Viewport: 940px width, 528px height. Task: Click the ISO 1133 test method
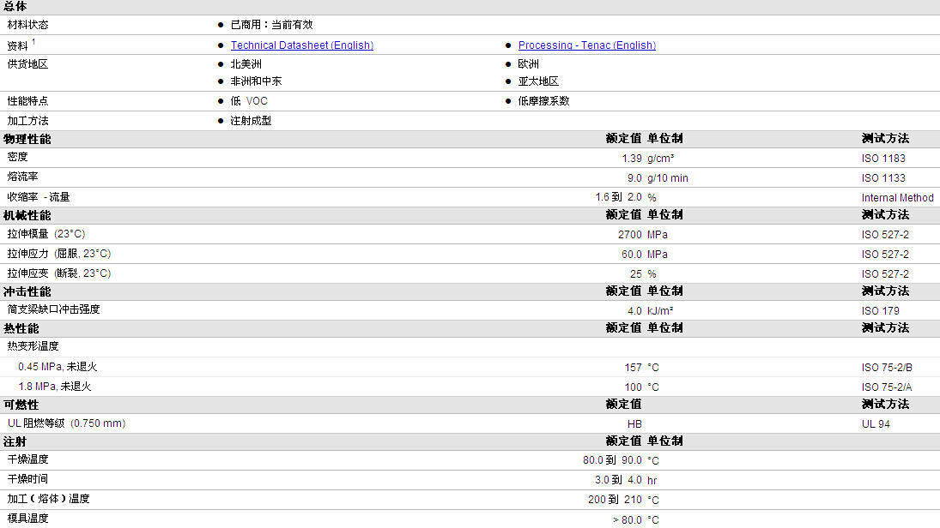[883, 177]
